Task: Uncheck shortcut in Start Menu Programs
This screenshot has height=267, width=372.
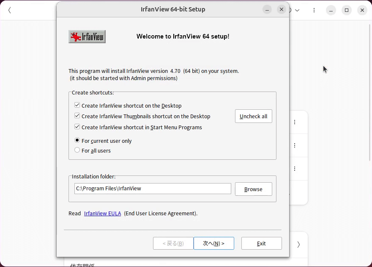Action: coord(77,127)
